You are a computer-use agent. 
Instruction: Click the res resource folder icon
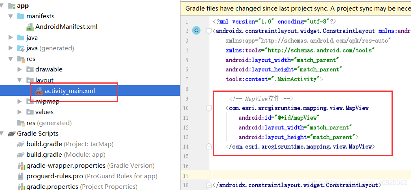pyautogui.click(x=21, y=59)
